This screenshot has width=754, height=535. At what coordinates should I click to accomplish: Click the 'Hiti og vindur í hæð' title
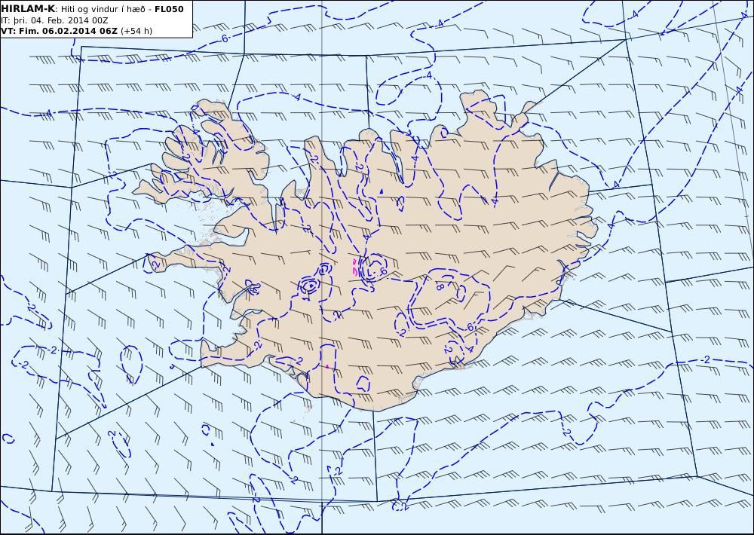pos(104,10)
